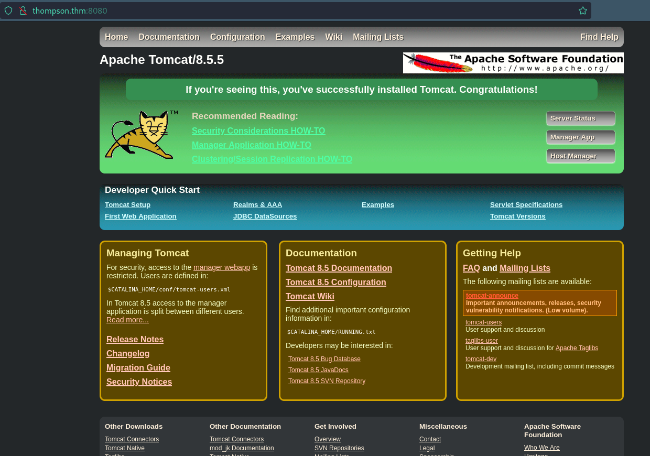
Task: Open Documentation in the top navigation bar
Action: coord(169,37)
